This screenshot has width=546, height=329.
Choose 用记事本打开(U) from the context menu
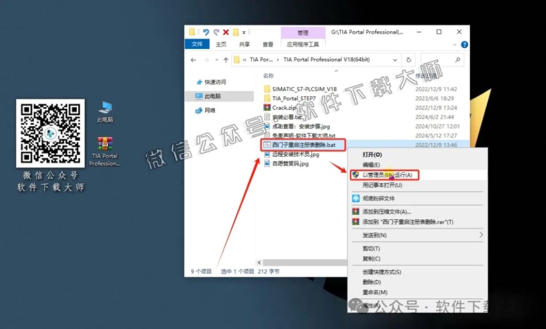380,184
